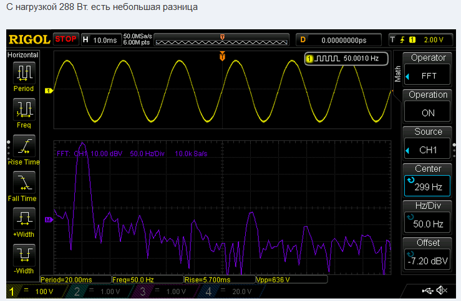461x301 pixels.
Task: Select the -Width measurement icon
Action: (24, 255)
